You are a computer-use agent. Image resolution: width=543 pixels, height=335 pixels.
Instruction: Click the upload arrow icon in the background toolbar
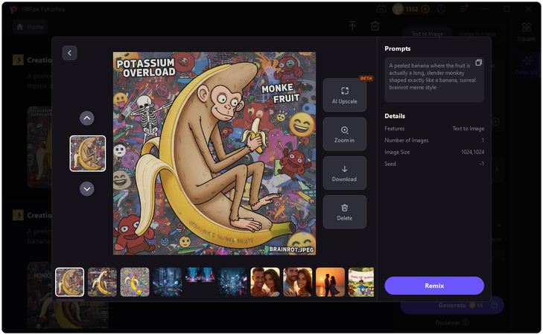352,25
